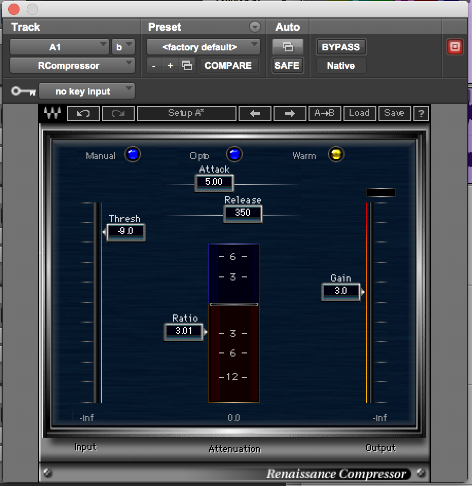The image size is (472, 486).
Task: Click the Waves logo icon
Action: tap(52, 113)
